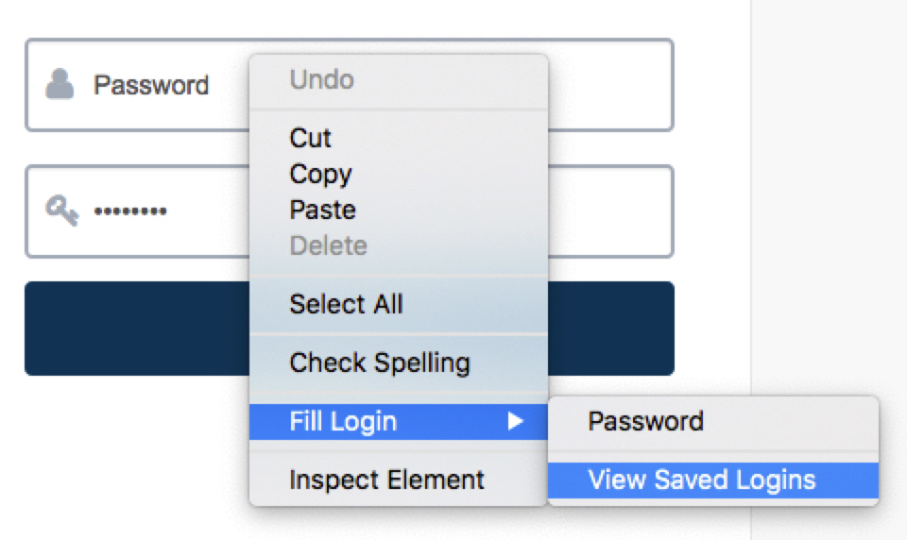Click the right end of username field
907x540 pixels.
(613, 85)
